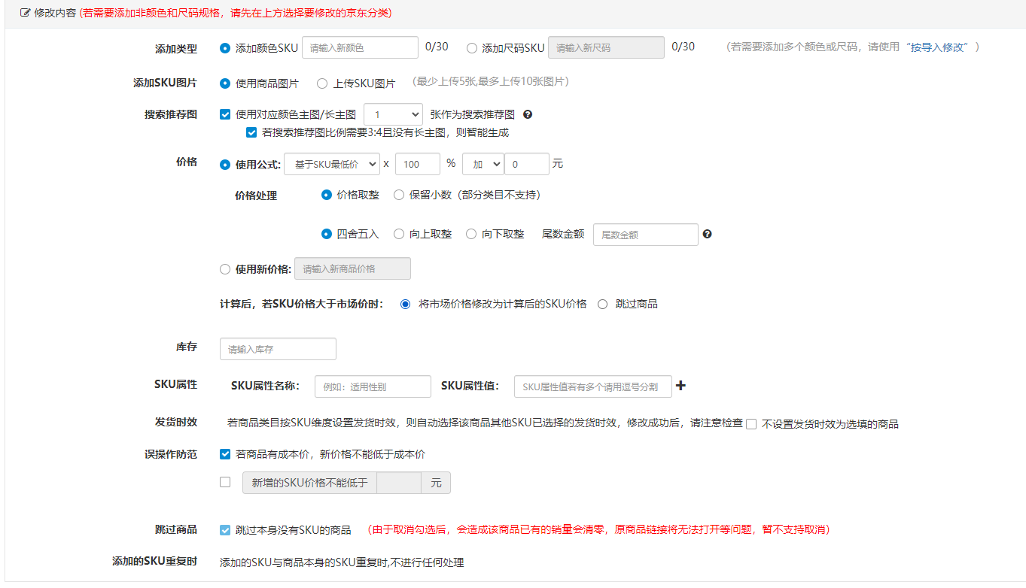Select 保留小数 price handling option
Viewport: 1026px width, 588px height.
[x=399, y=195]
